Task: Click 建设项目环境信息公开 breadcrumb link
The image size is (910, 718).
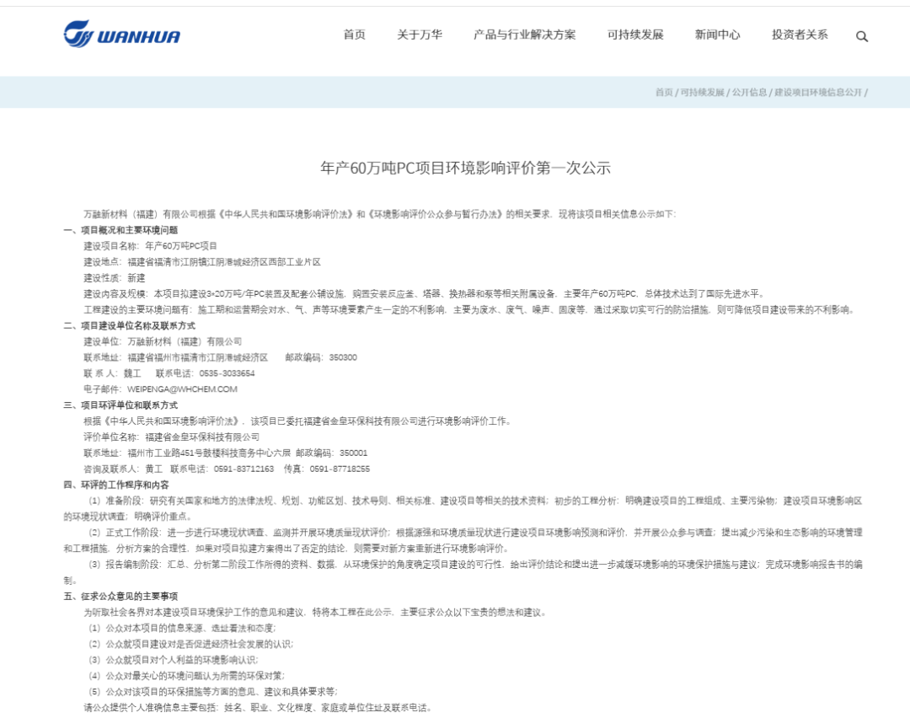Action: (817, 93)
